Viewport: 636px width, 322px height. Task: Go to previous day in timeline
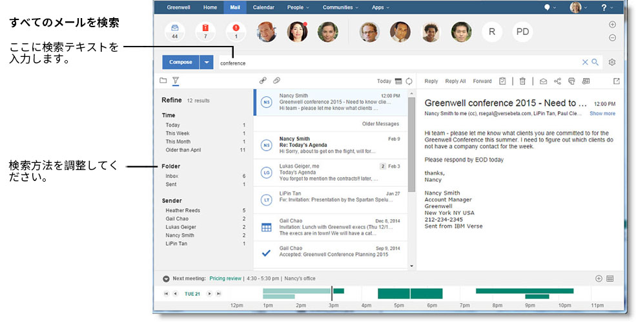175,294
